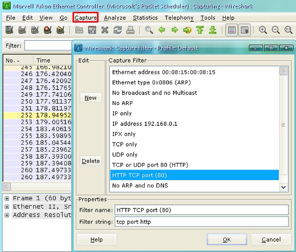
Task: Click the Find packet magnifier icon
Action: [x=149, y=30]
